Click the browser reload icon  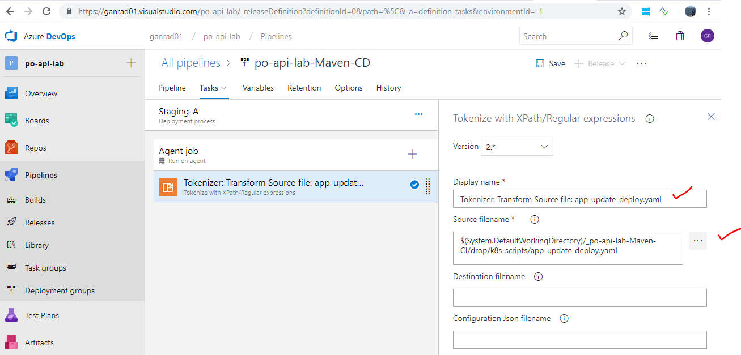[x=46, y=11]
